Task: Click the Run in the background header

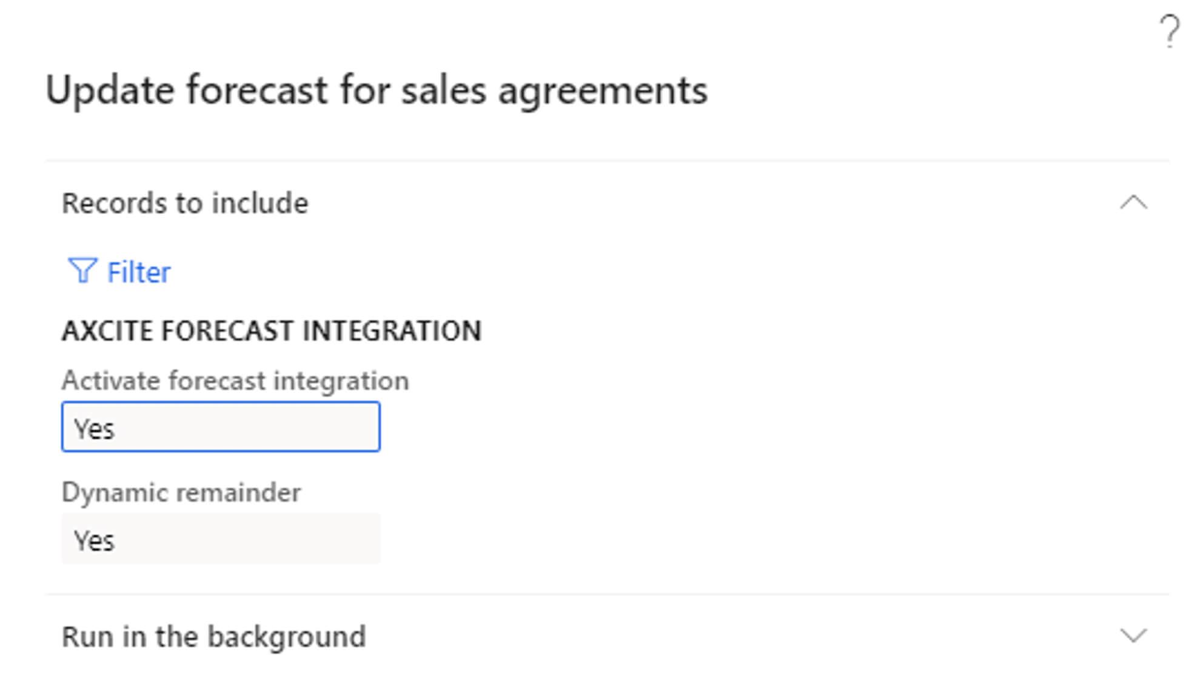Action: (213, 637)
